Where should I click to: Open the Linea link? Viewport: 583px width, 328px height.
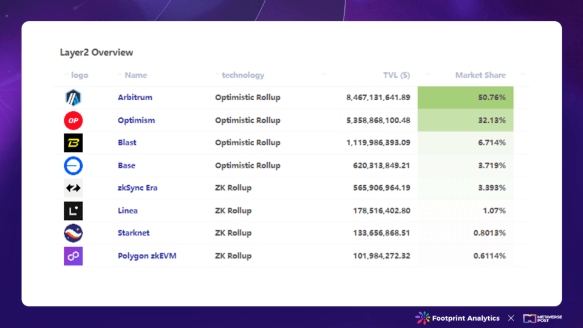128,211
